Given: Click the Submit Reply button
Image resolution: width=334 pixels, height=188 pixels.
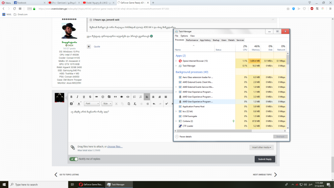Looking at the screenshot, I should coord(265,159).
